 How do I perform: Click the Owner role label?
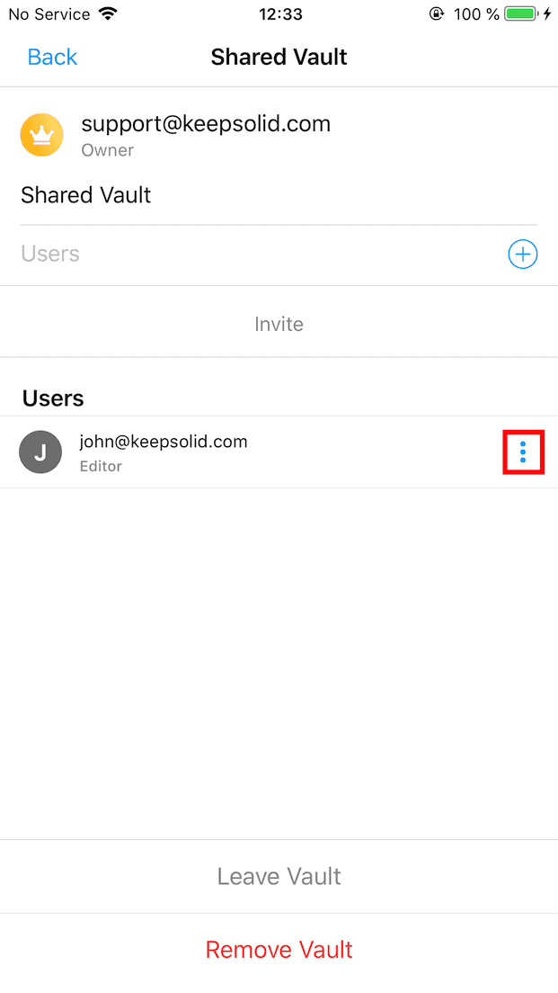[108, 150]
